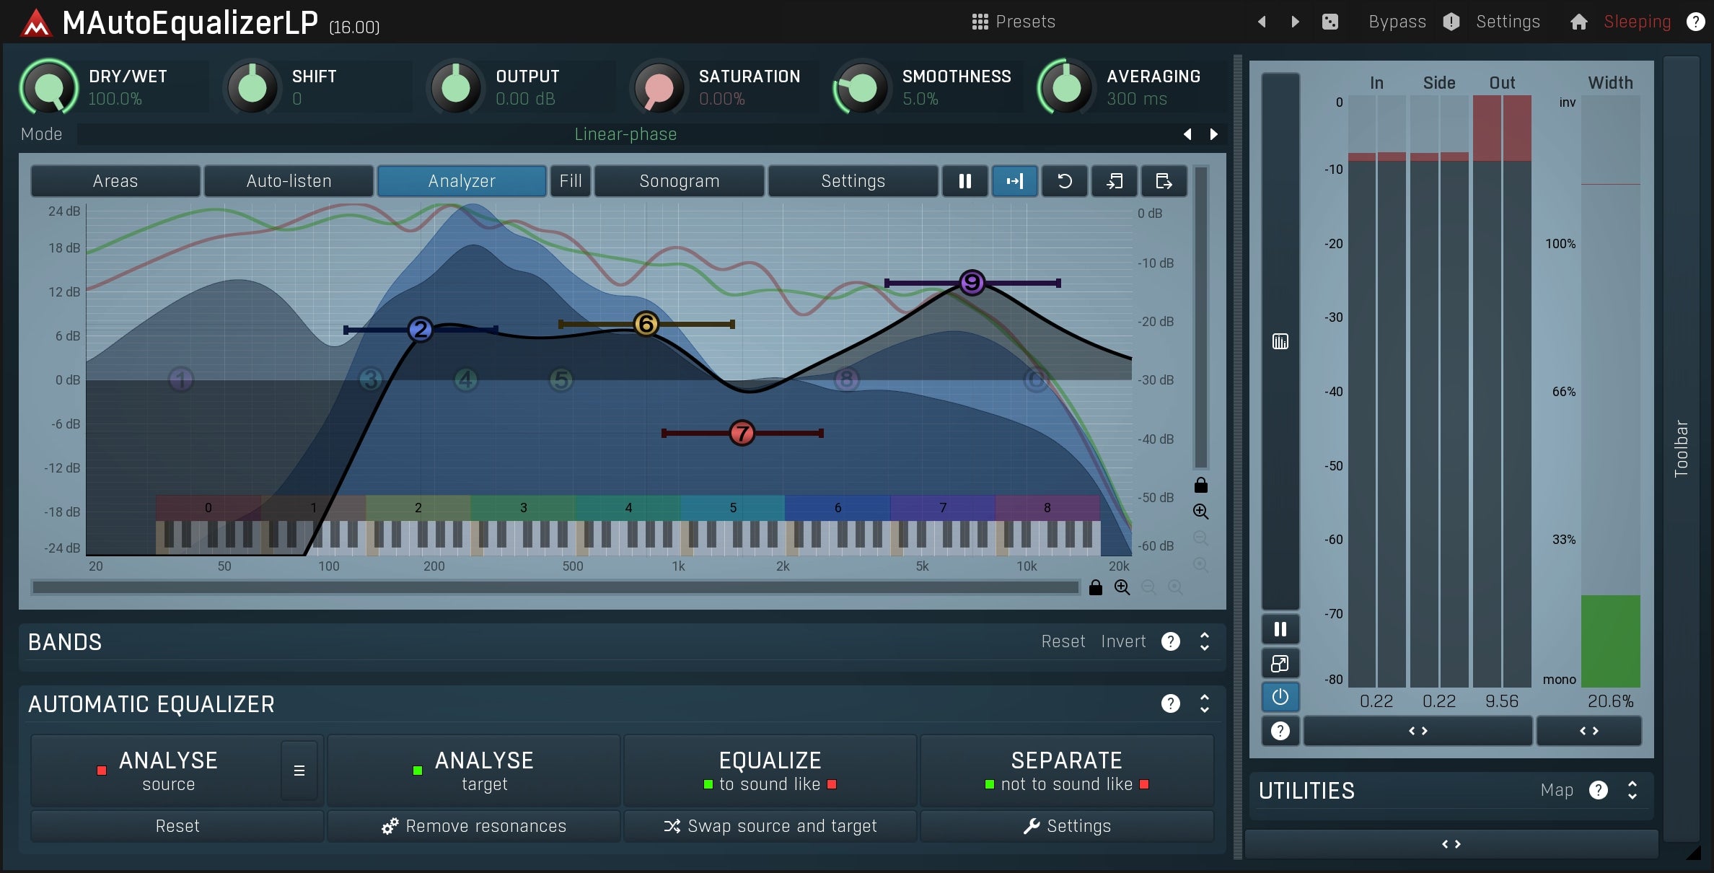Collapse the AUTOMATIC EQUALIZER panel chevron

[1203, 703]
